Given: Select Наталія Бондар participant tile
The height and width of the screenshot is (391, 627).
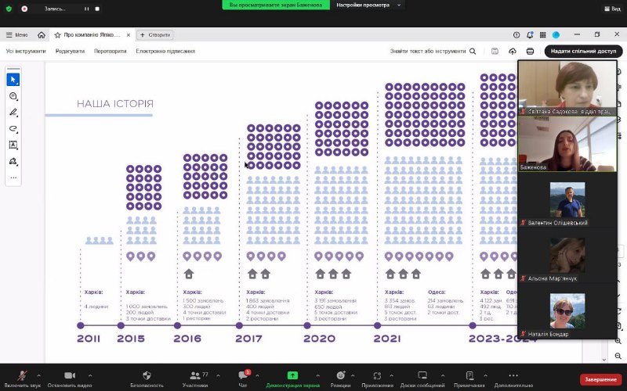Looking at the screenshot, I should (x=567, y=311).
